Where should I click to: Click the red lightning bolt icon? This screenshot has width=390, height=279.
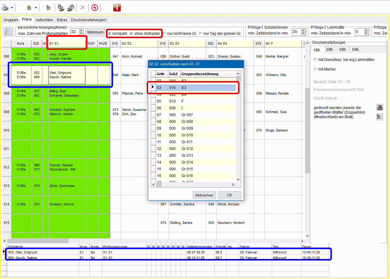(94, 8)
